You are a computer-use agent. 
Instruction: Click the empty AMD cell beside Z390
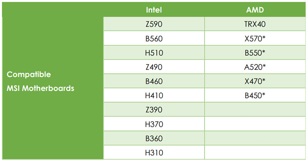click(255, 109)
